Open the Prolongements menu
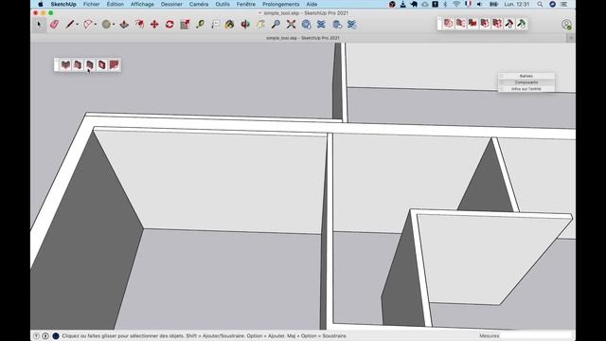606x341 pixels. coord(281,4)
